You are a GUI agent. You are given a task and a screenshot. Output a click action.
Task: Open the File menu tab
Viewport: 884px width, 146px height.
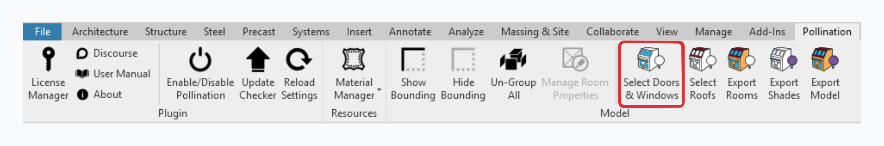pos(42,32)
